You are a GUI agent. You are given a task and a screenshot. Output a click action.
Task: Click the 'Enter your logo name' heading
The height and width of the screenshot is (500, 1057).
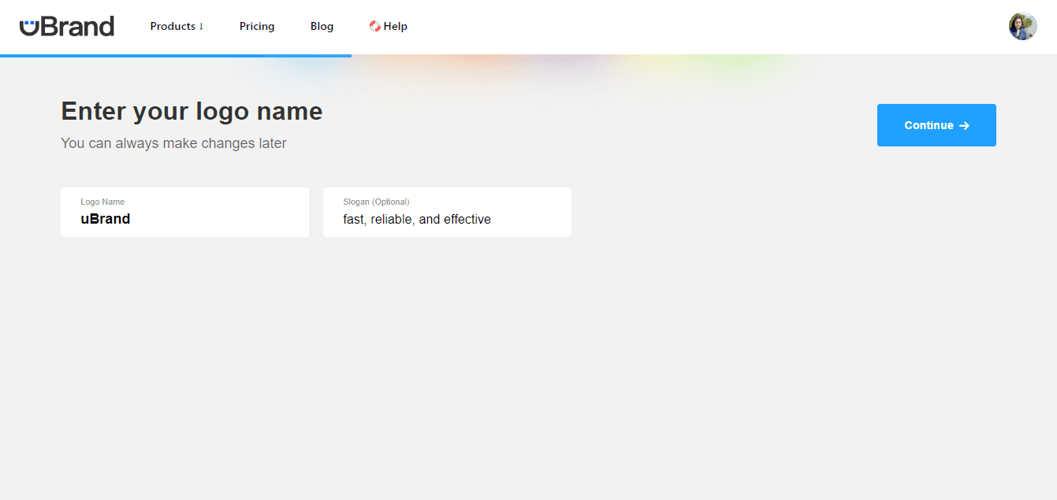click(192, 111)
